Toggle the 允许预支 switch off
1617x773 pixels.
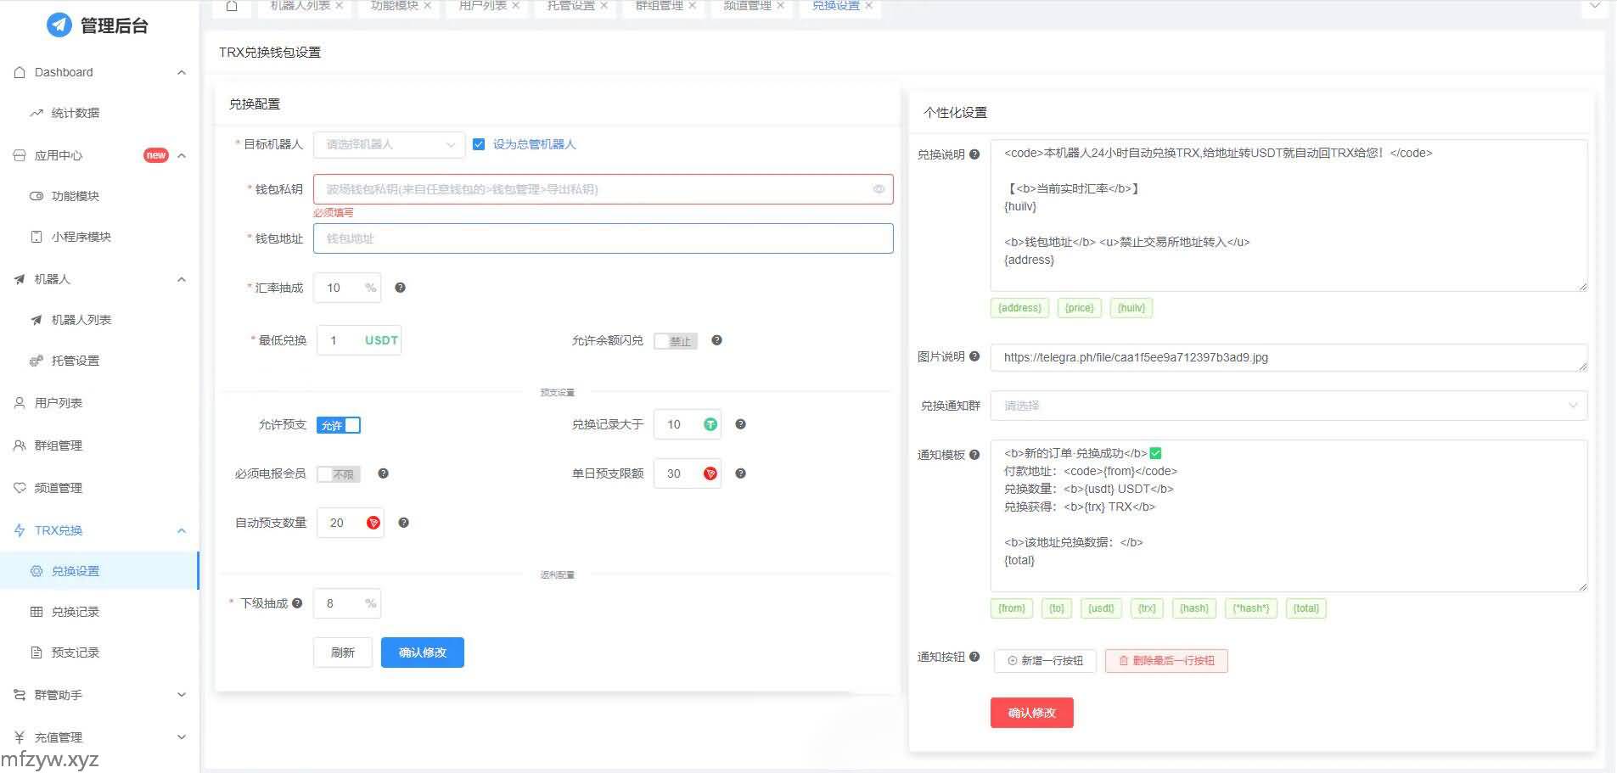coord(339,425)
